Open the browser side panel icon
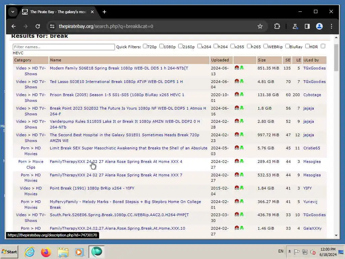 [307, 26]
